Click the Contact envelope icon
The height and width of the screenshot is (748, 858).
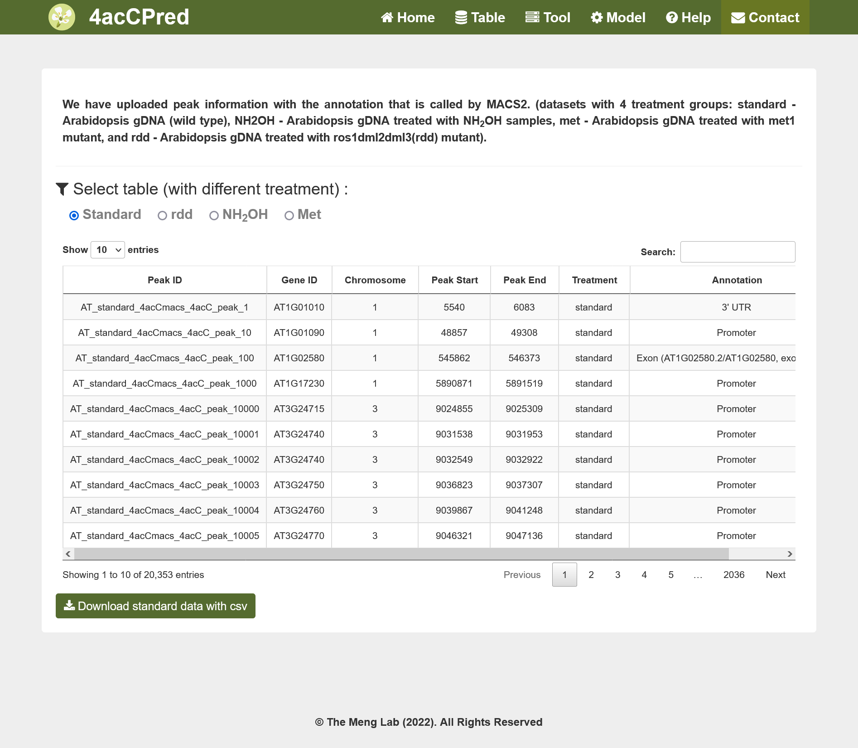(738, 18)
